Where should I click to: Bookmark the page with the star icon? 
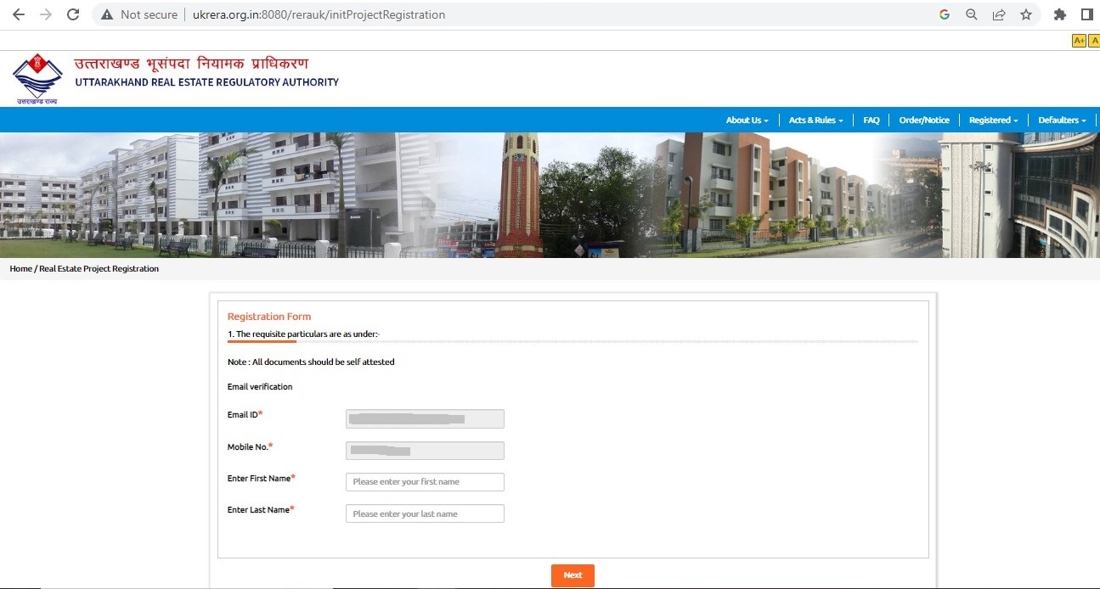click(x=1025, y=14)
